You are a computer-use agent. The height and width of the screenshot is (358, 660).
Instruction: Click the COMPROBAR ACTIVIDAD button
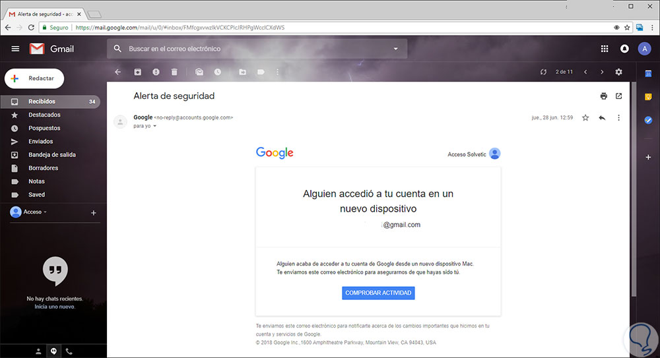378,293
